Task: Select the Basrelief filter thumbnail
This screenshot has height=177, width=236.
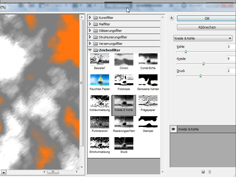Action: point(100,60)
